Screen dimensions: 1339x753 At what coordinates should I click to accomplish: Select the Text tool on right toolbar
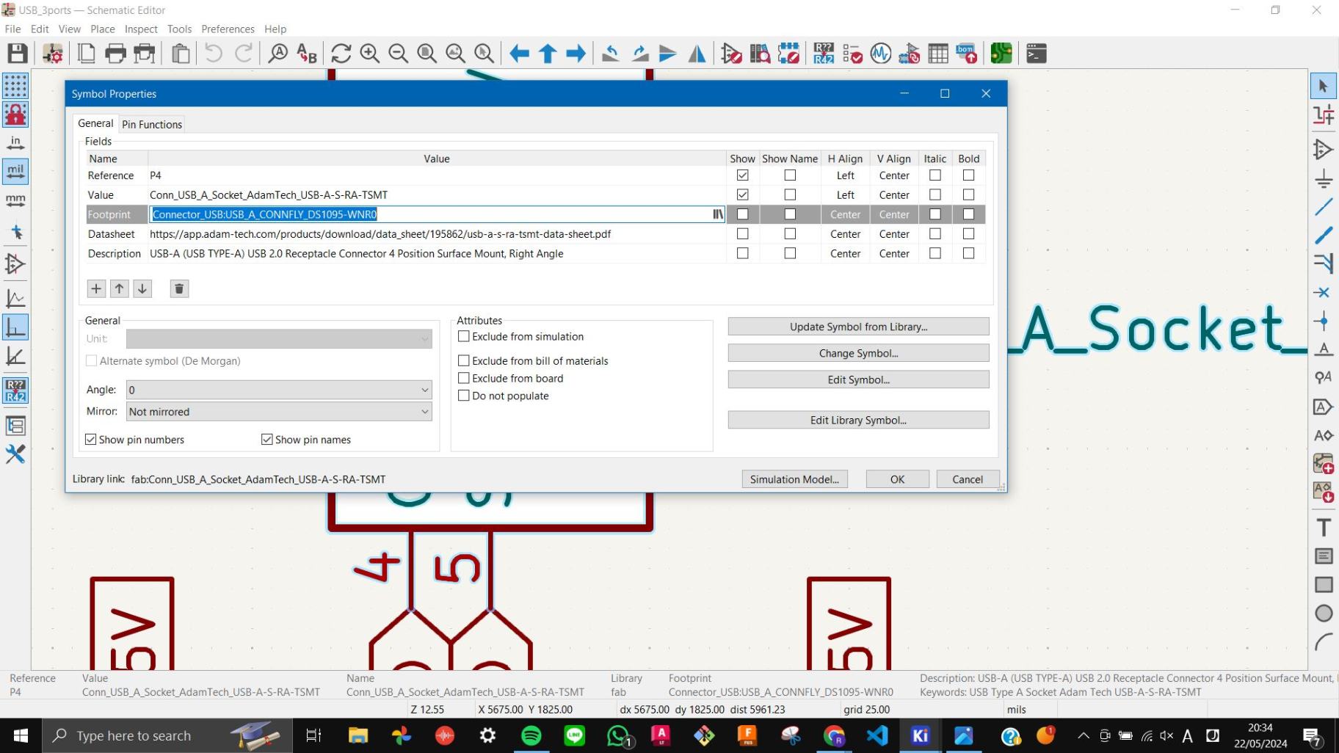tap(1324, 527)
